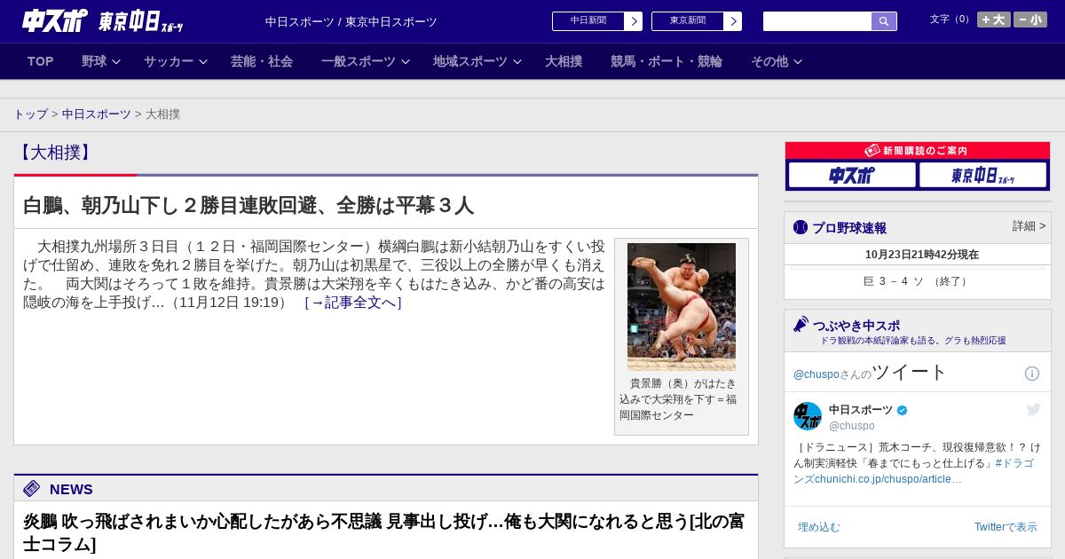Open the headline 白鵬、朝乃山下し article
This screenshot has width=1065, height=559.
[x=248, y=206]
